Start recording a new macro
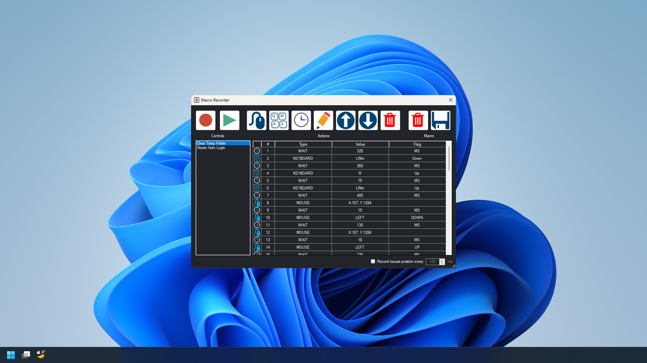 tap(206, 120)
